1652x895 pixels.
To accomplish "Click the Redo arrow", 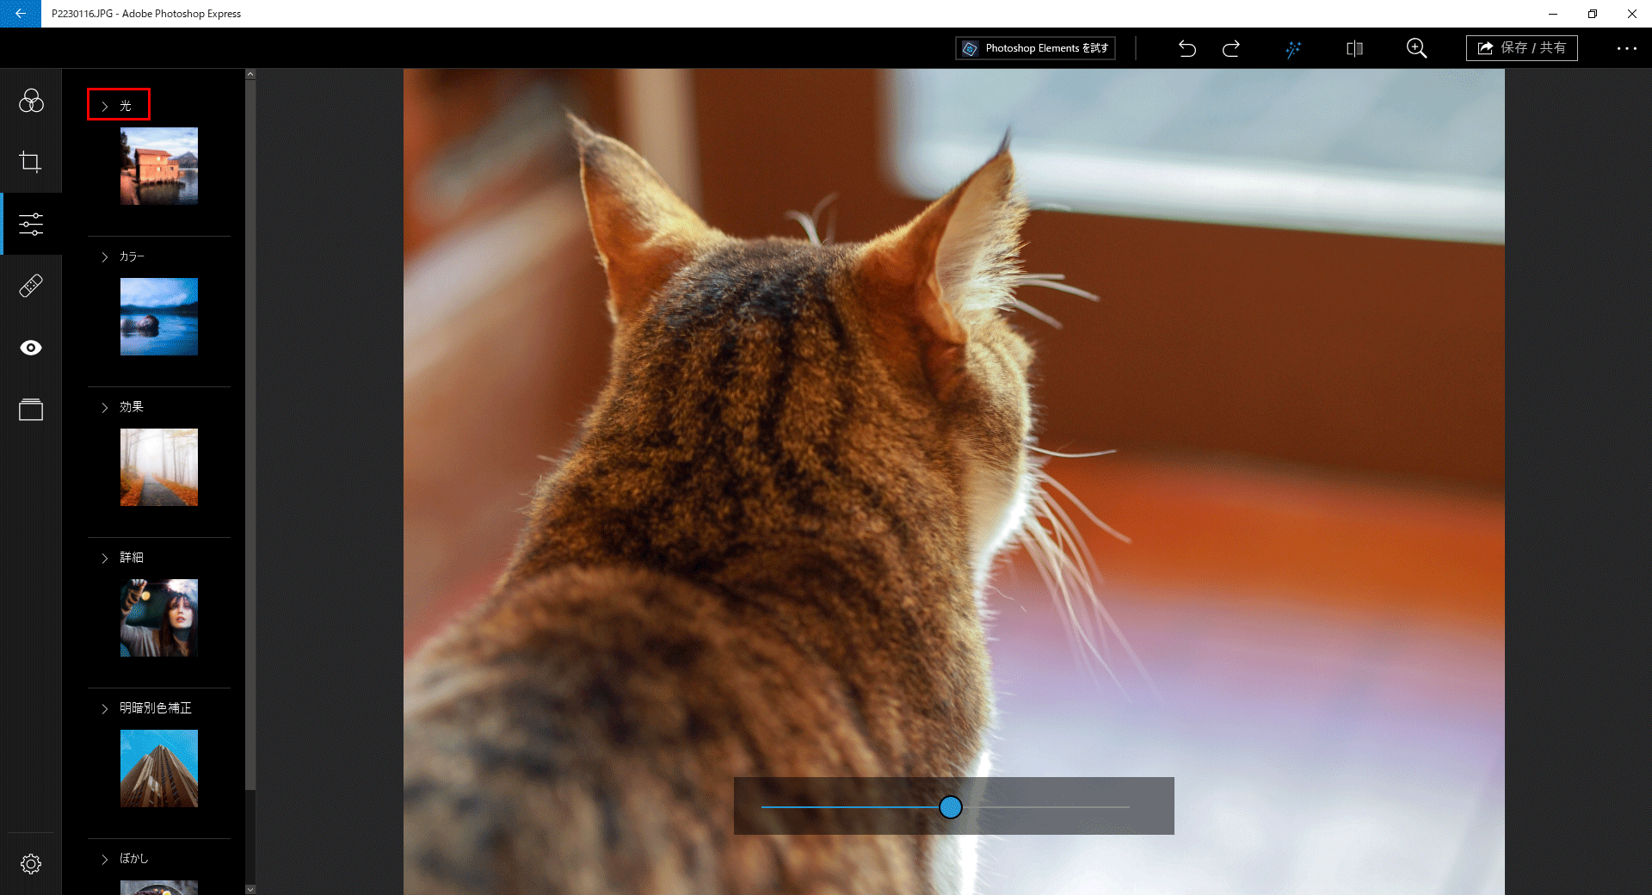I will (x=1231, y=49).
